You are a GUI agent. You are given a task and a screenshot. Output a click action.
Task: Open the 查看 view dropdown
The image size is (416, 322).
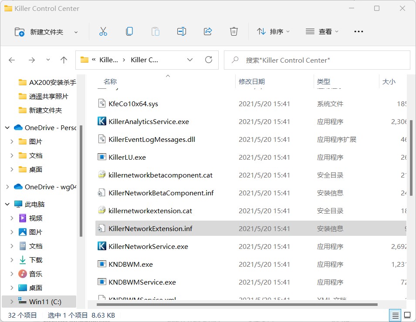pyautogui.click(x=322, y=31)
